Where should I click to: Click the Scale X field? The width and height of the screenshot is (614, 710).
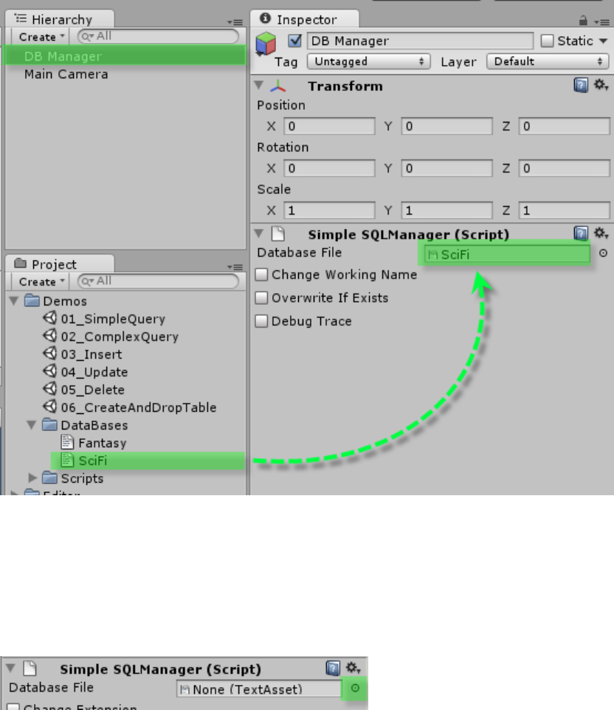(x=329, y=210)
